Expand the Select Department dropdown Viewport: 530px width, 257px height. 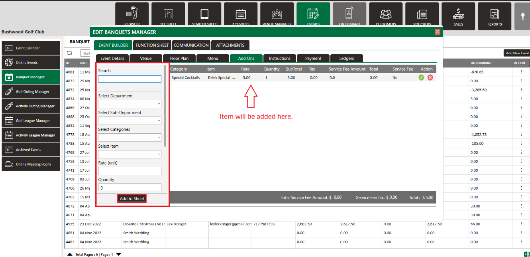130,104
